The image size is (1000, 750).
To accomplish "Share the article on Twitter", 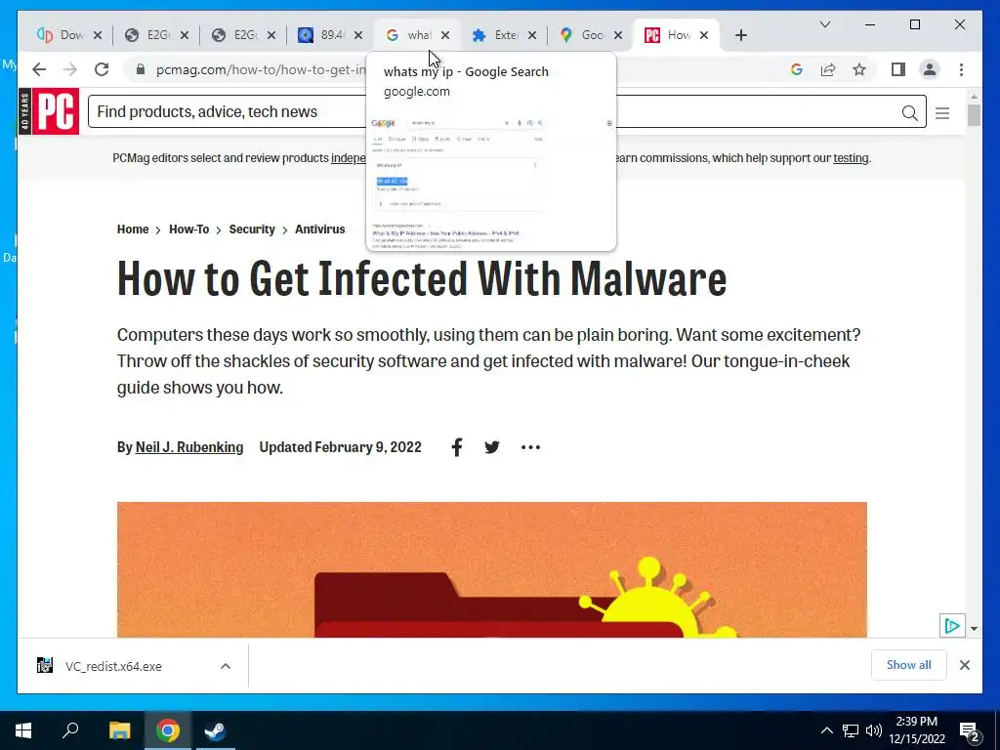I will click(x=492, y=447).
